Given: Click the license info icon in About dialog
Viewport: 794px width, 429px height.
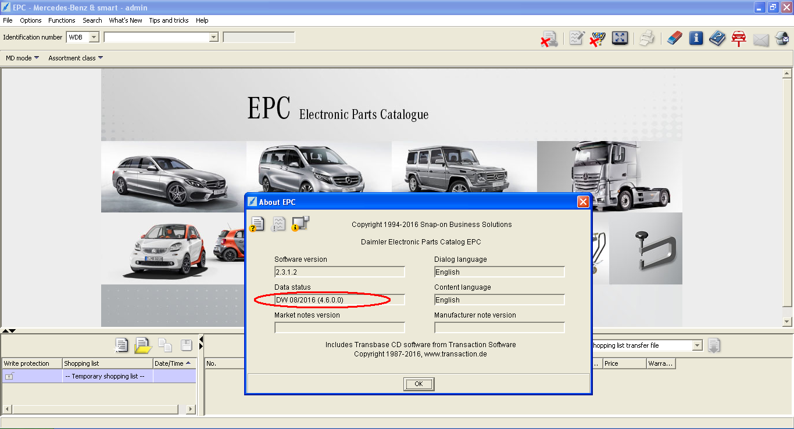Looking at the screenshot, I should pyautogui.click(x=257, y=223).
